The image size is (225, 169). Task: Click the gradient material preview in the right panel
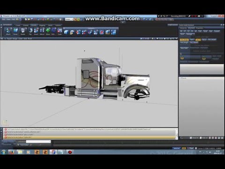click(202, 69)
